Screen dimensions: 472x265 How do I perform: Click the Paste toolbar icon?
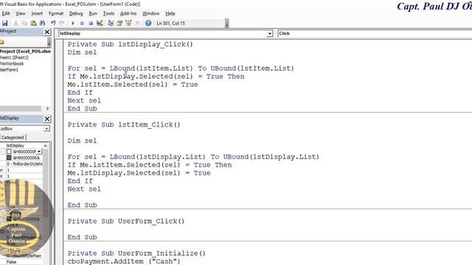click(33, 23)
